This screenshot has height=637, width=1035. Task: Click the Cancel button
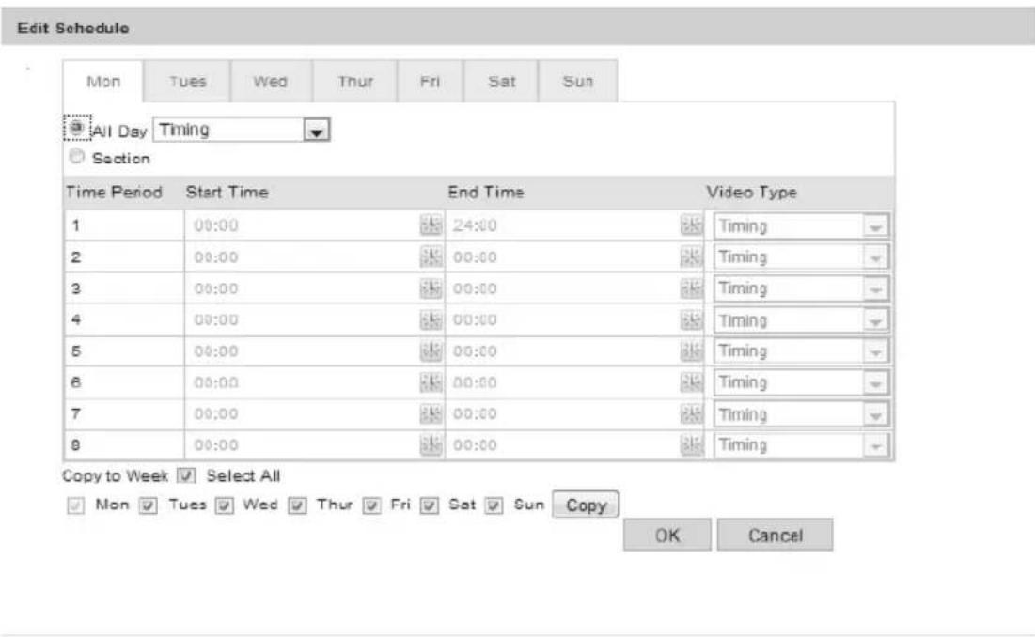coord(775,535)
